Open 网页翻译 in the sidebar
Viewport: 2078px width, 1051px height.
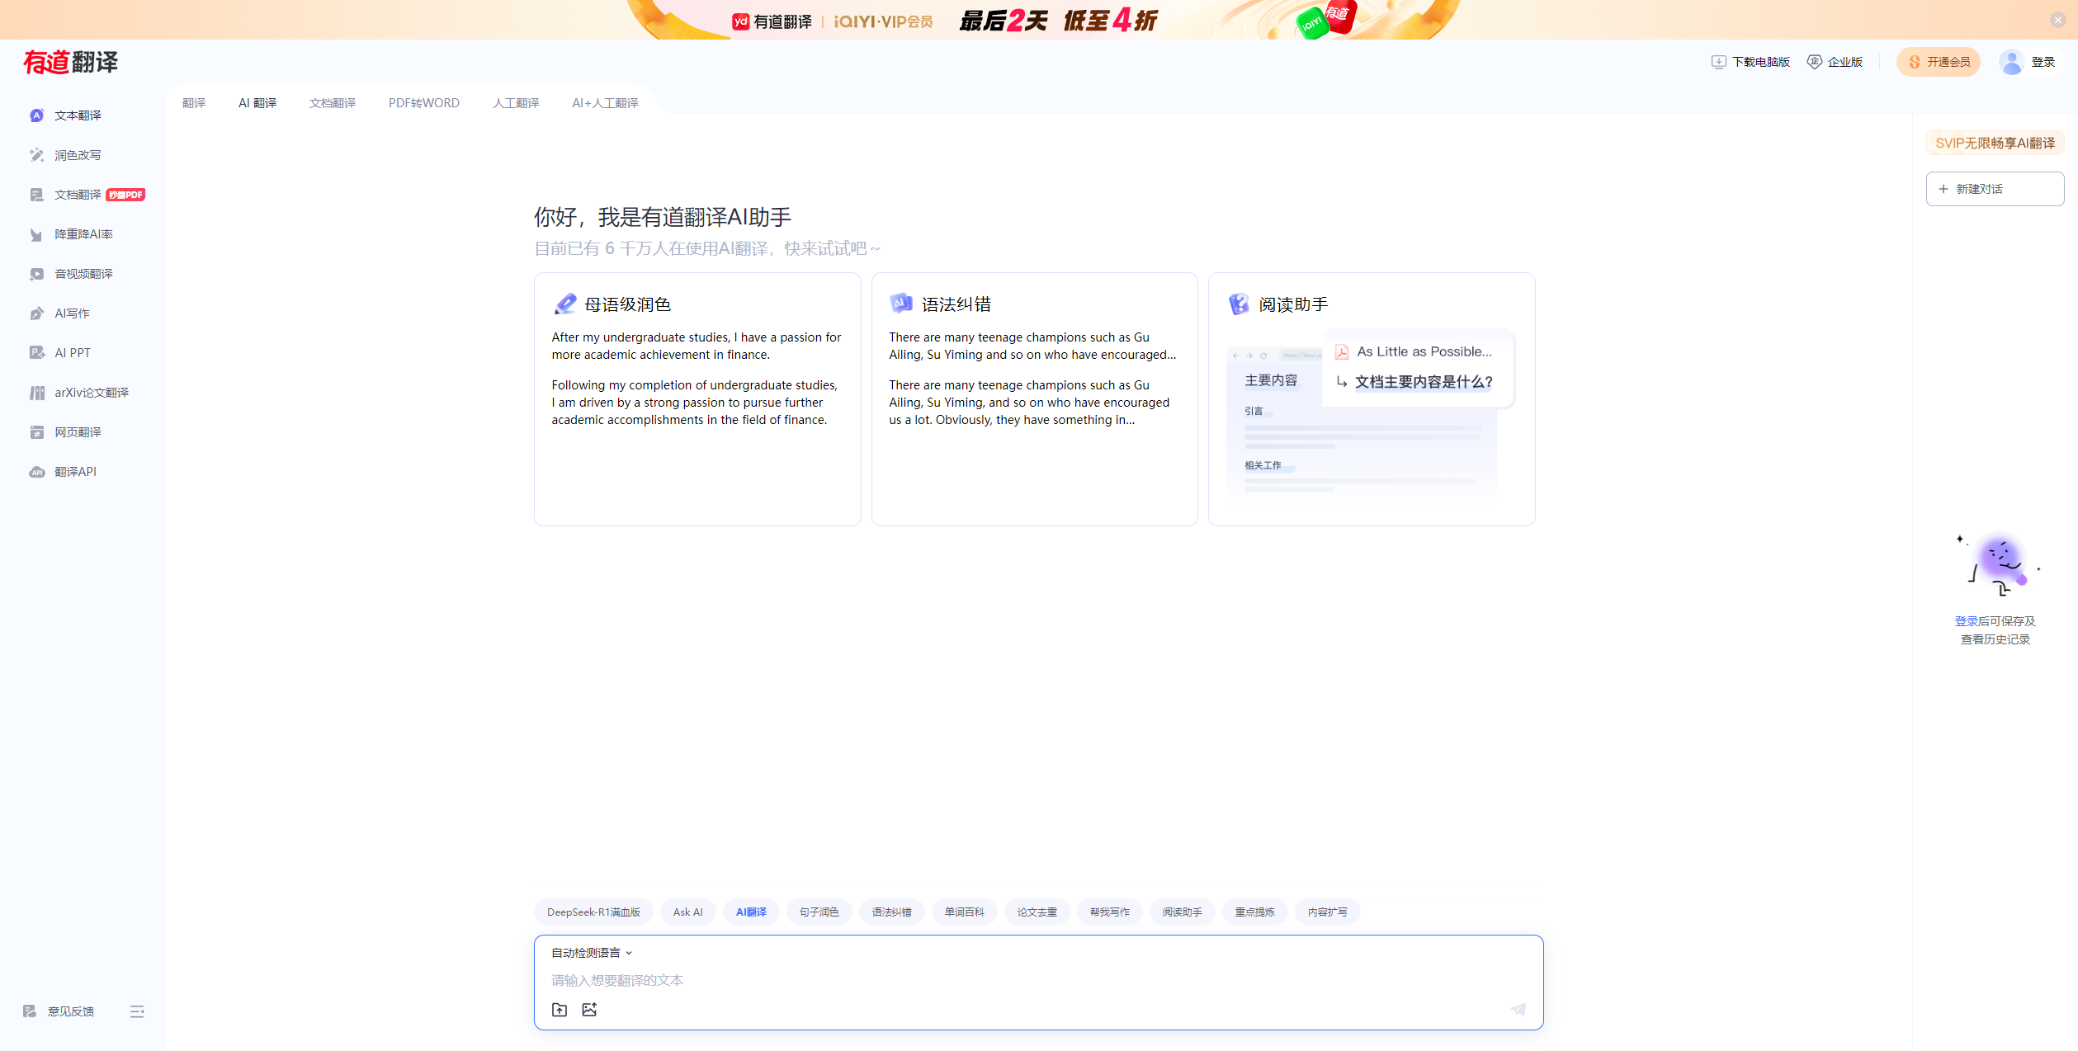coord(78,431)
